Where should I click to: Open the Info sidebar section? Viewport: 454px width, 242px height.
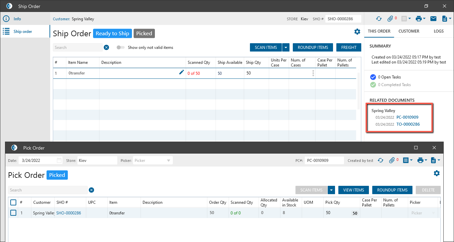point(25,19)
